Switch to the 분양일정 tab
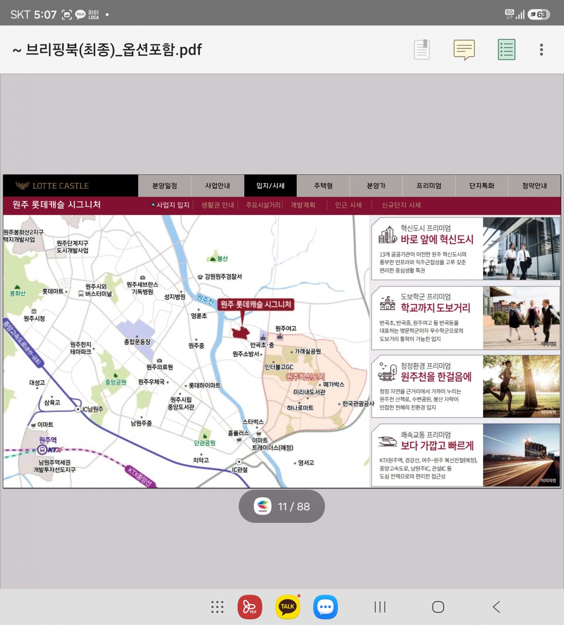The height and width of the screenshot is (625, 564). 165,186
